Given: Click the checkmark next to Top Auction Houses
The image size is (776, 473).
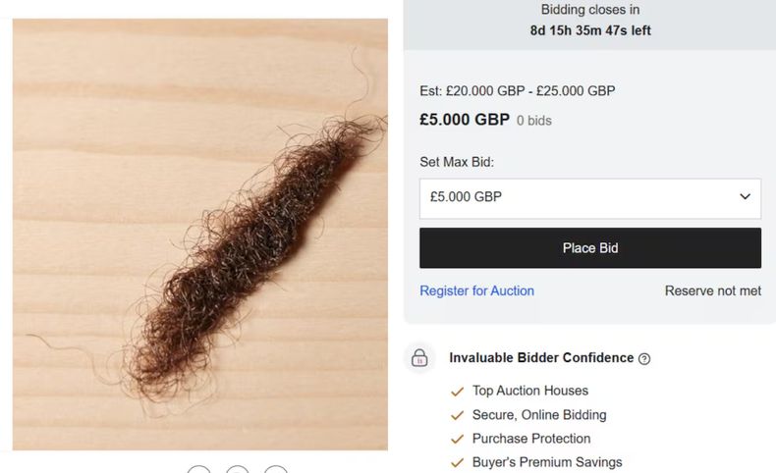Looking at the screenshot, I should pos(457,392).
